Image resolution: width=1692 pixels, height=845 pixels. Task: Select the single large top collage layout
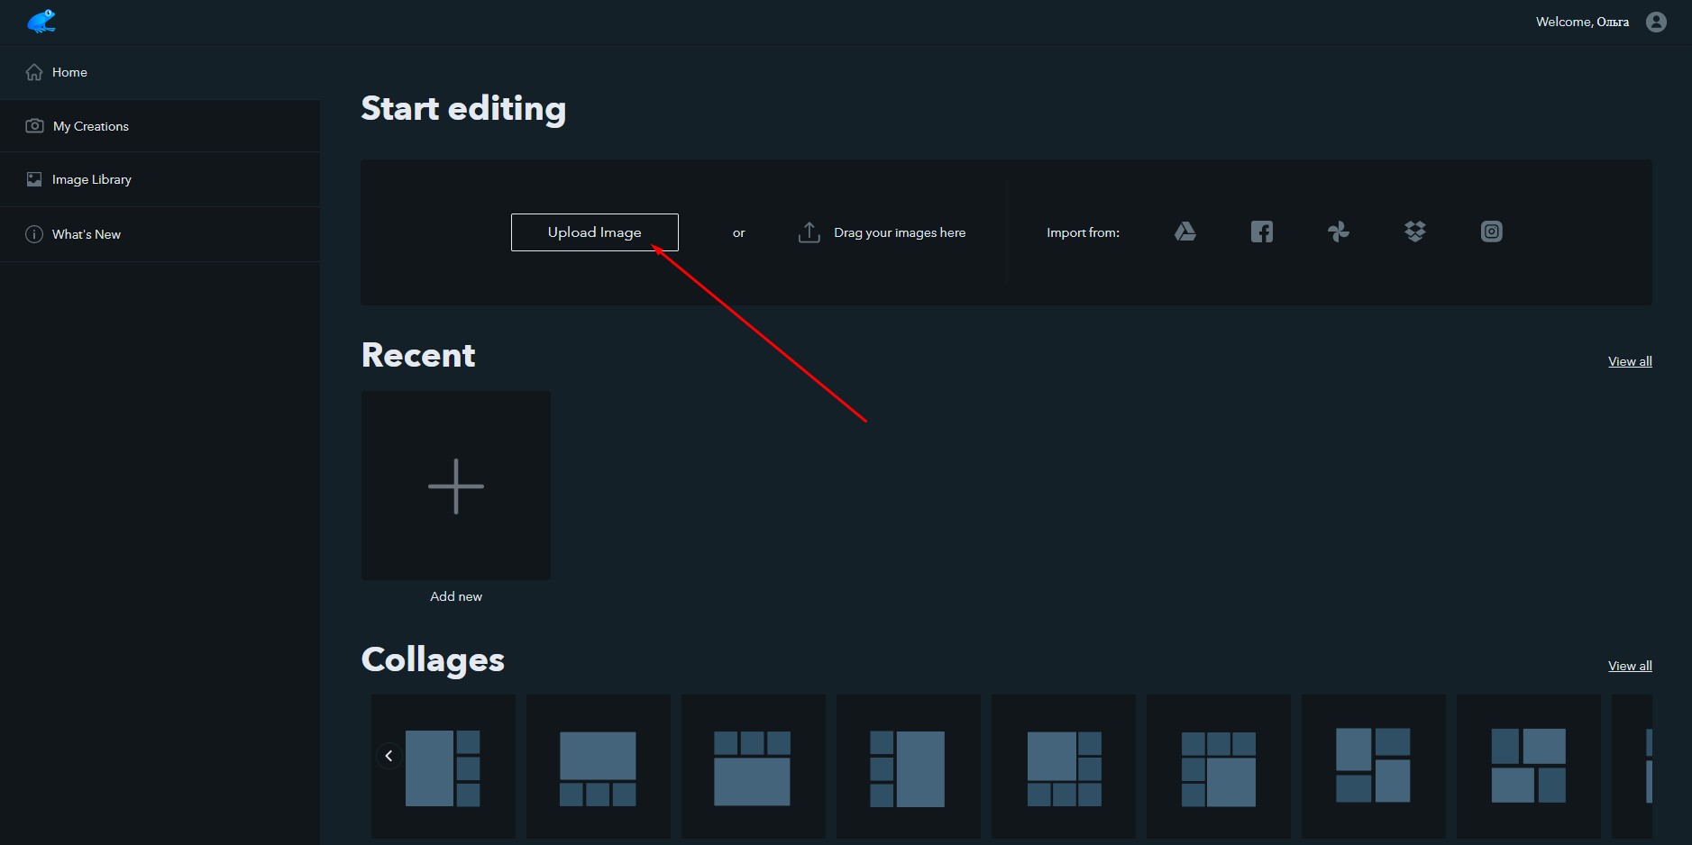tap(599, 767)
